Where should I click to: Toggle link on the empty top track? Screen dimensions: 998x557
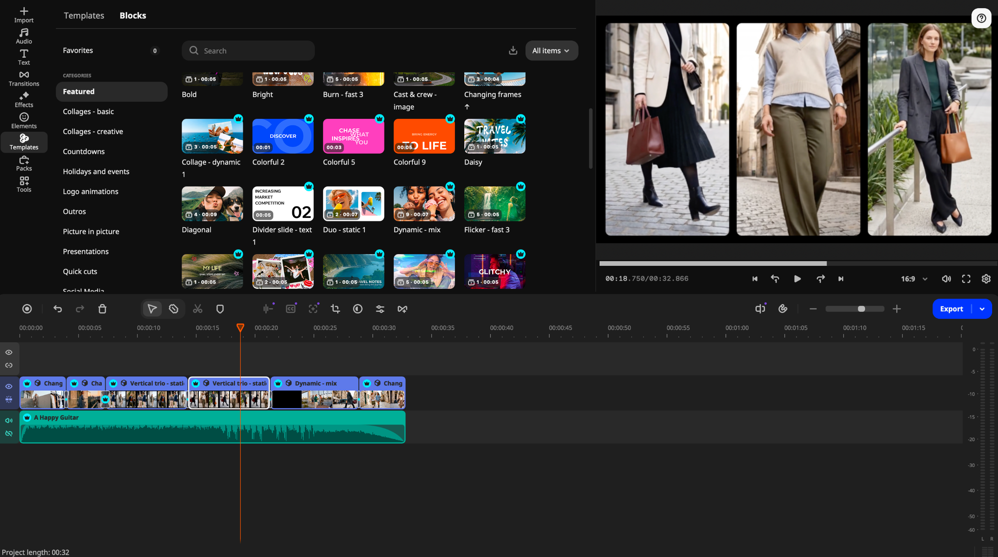[x=9, y=365]
